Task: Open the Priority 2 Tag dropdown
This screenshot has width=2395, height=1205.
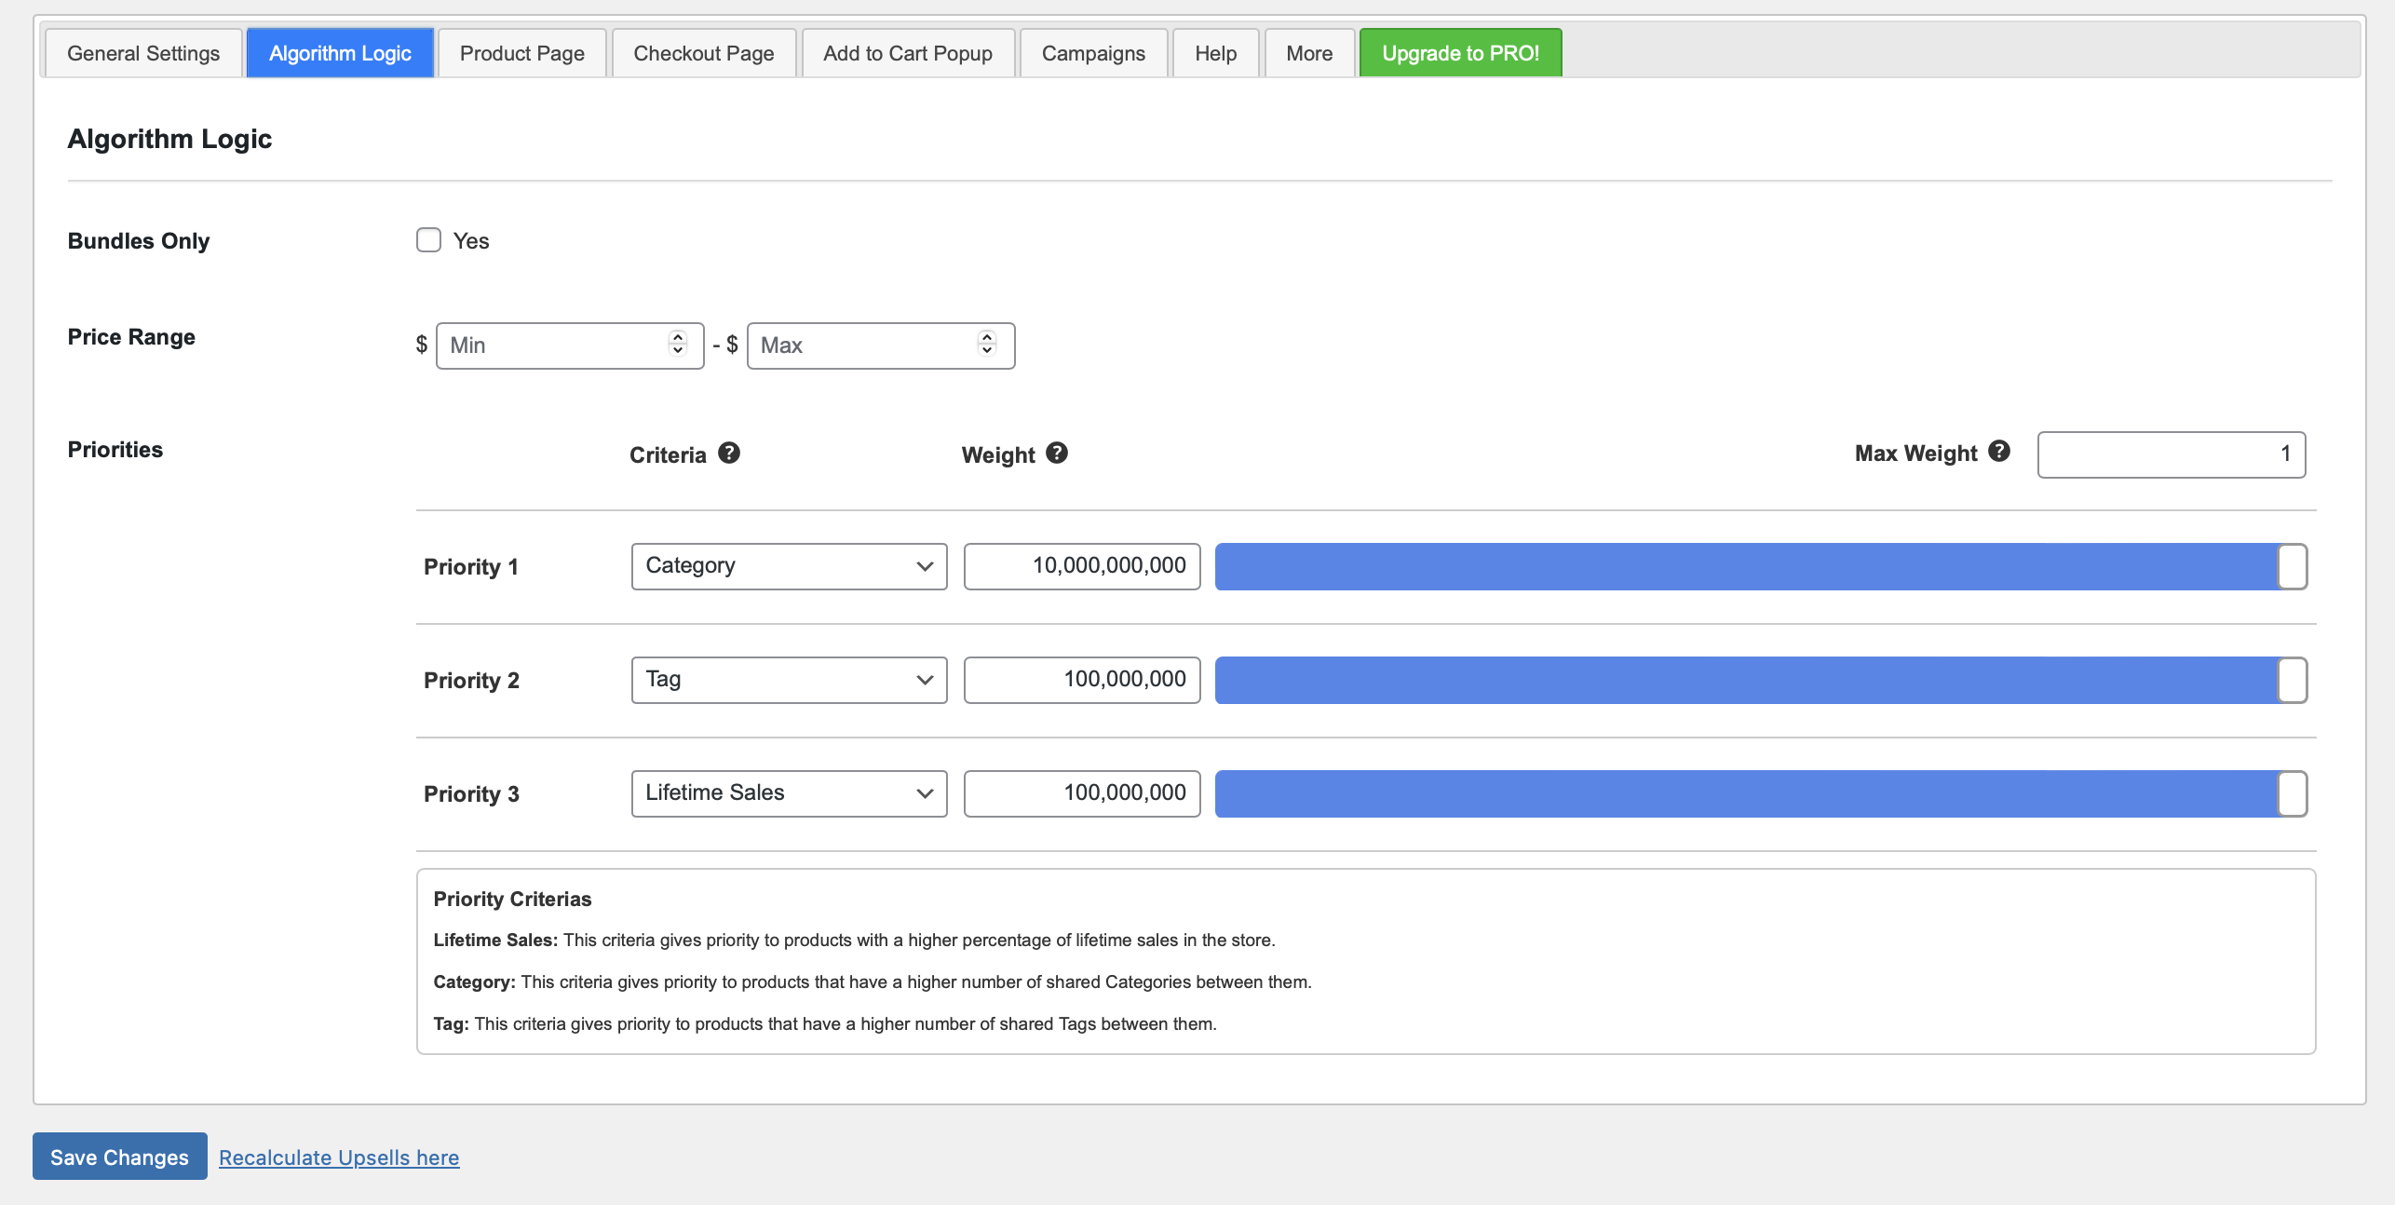Action: pyautogui.click(x=789, y=680)
